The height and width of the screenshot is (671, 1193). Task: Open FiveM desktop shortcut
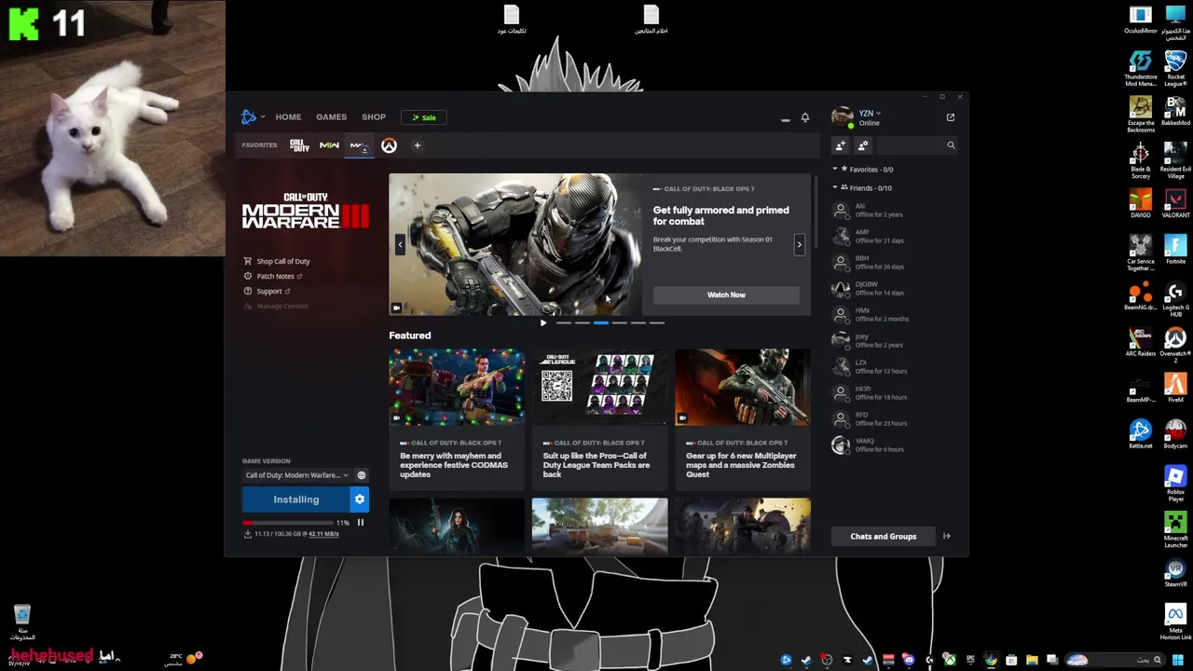pyautogui.click(x=1175, y=388)
